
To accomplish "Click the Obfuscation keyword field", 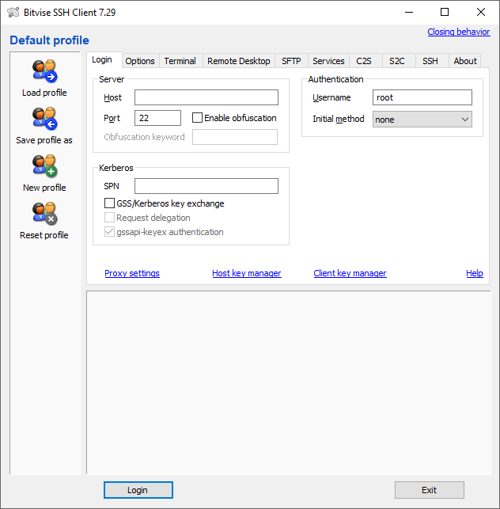I will click(x=235, y=137).
